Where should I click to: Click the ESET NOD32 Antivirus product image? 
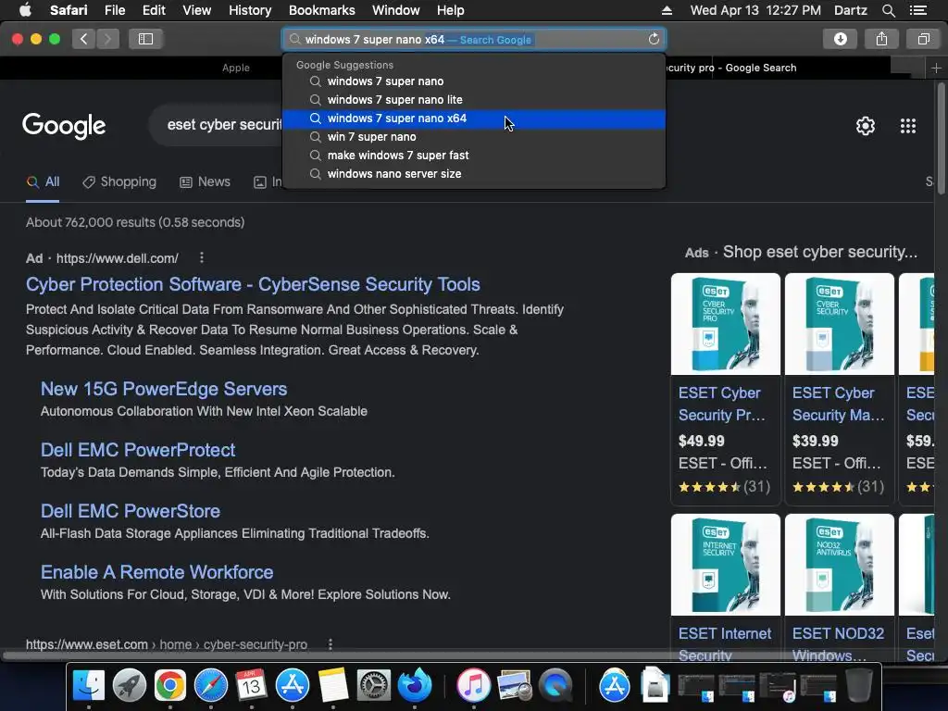[x=839, y=565]
